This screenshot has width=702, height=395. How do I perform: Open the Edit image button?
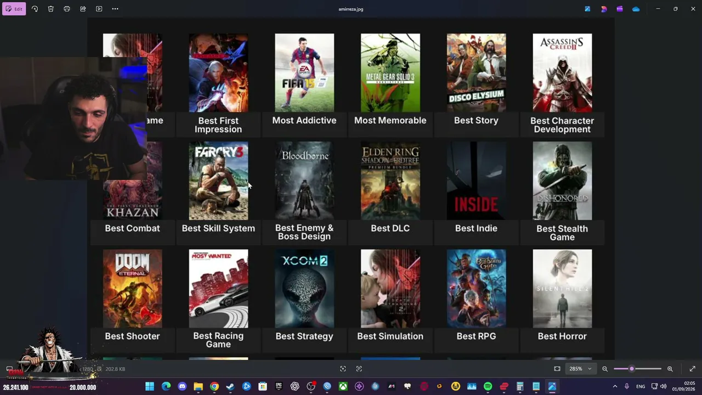point(14,9)
